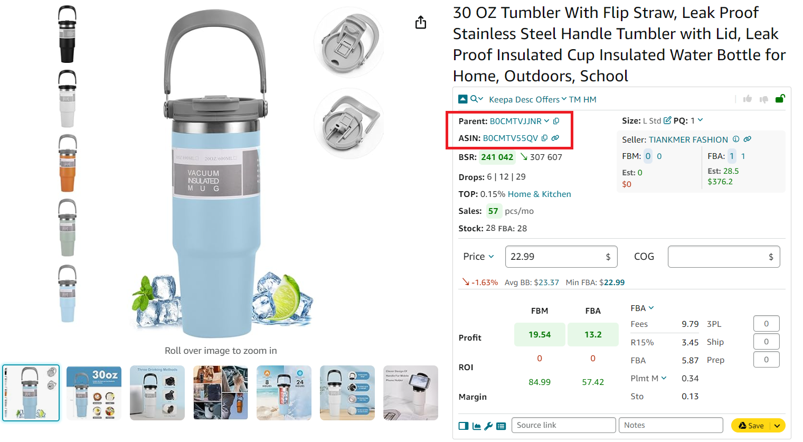Click the chart history icon at panel bottom

click(x=476, y=426)
